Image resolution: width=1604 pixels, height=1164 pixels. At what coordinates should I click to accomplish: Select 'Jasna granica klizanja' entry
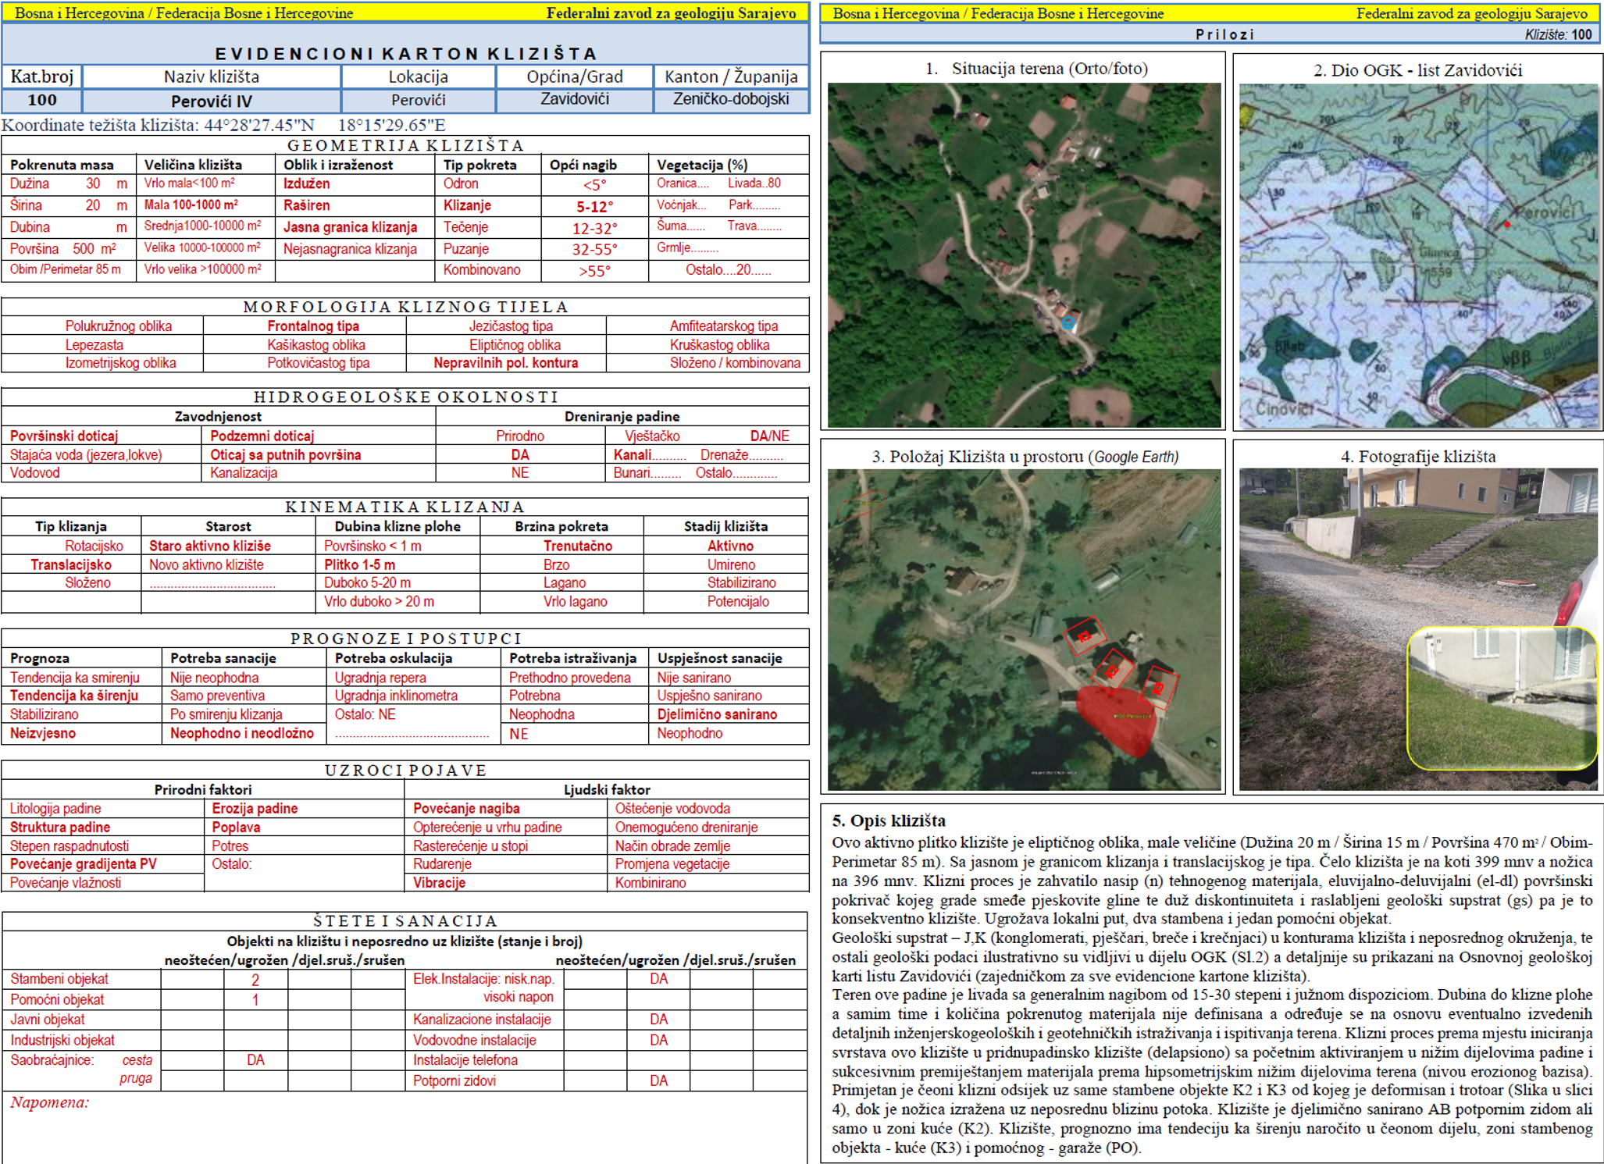coord(350,227)
